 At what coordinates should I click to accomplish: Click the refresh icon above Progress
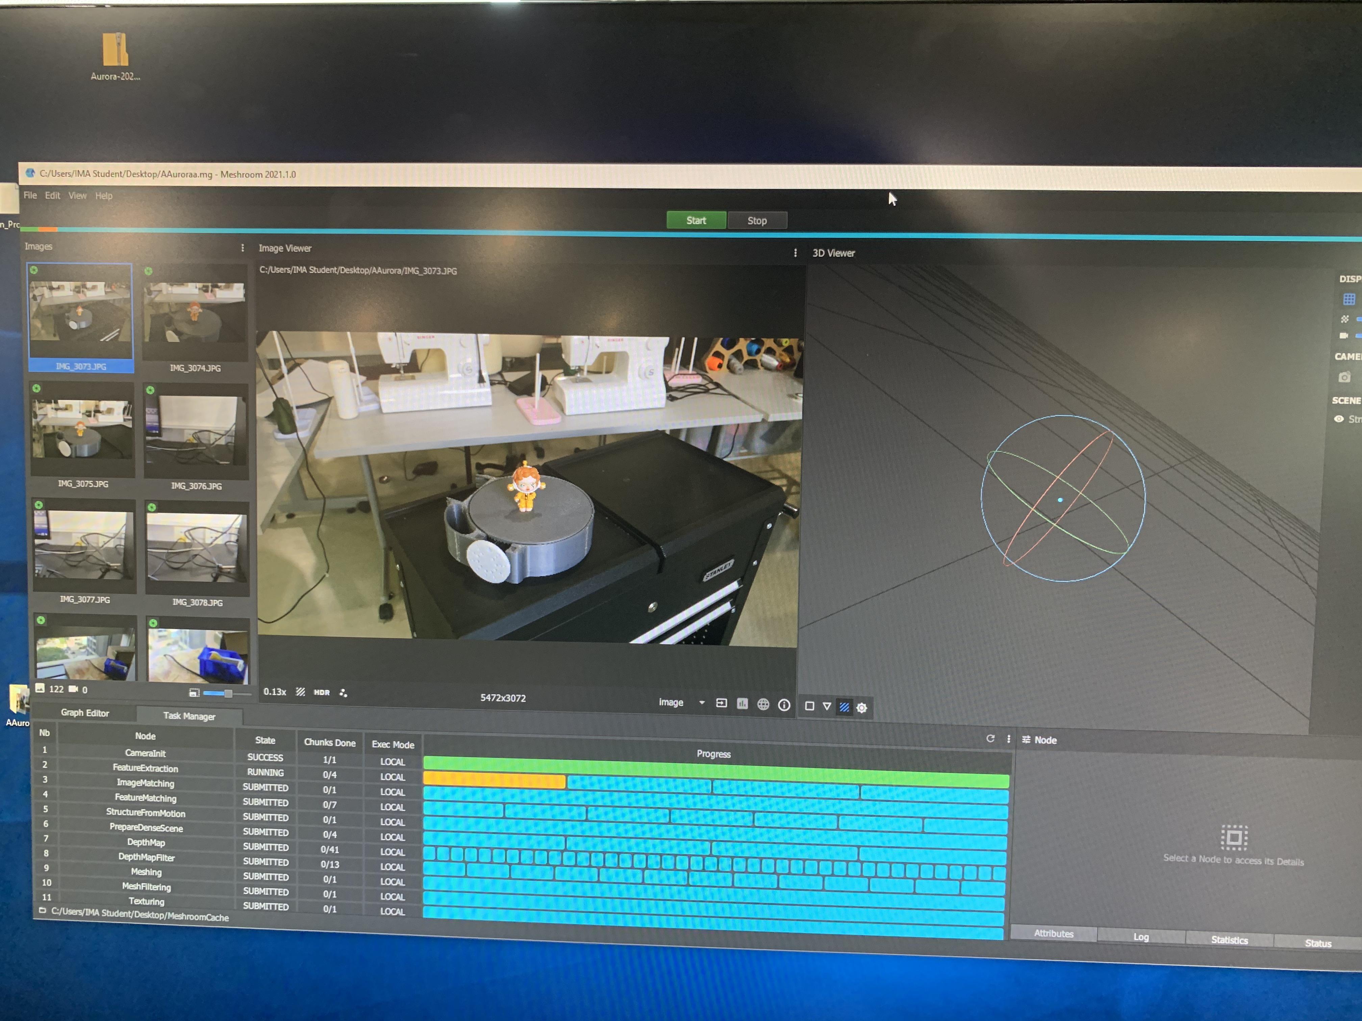[990, 738]
